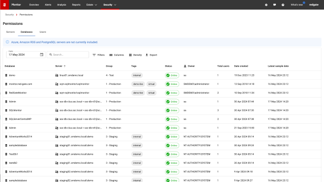
Task: Click '19 Dec 2023 11:23' date cell
Action: [x=244, y=75]
